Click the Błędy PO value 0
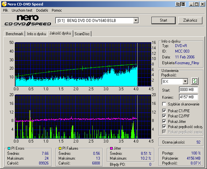 tap(150, 164)
